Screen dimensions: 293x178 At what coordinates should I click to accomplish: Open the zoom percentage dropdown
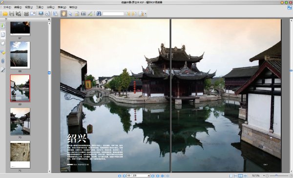264,176
